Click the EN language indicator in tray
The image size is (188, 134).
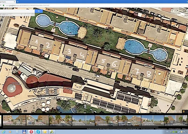point(167,131)
